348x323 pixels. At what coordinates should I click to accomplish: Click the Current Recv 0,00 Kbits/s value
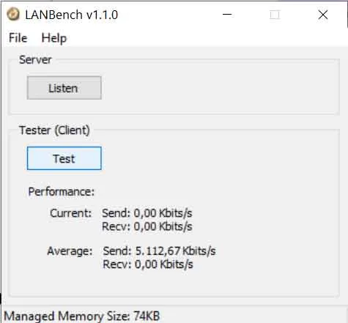(x=147, y=226)
